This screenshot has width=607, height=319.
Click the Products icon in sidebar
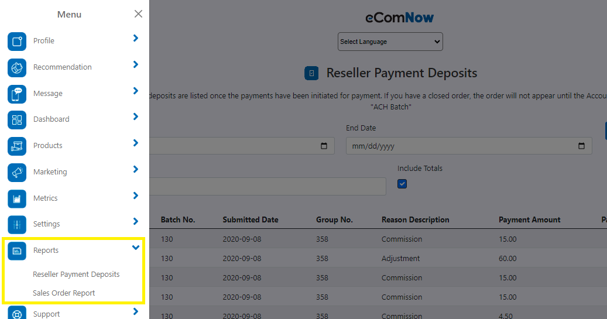point(17,146)
